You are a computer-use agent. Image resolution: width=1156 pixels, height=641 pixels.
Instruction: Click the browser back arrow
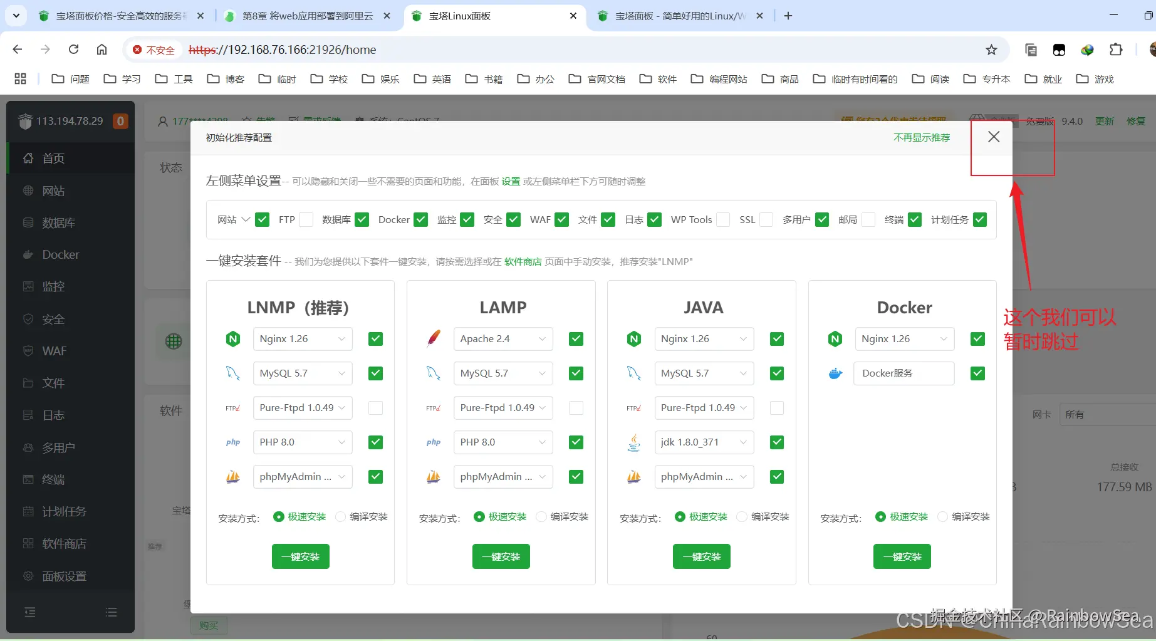point(18,50)
